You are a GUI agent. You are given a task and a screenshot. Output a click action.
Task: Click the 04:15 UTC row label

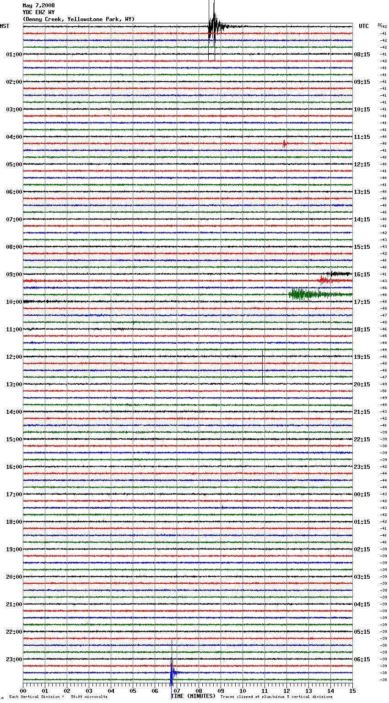[362, 604]
